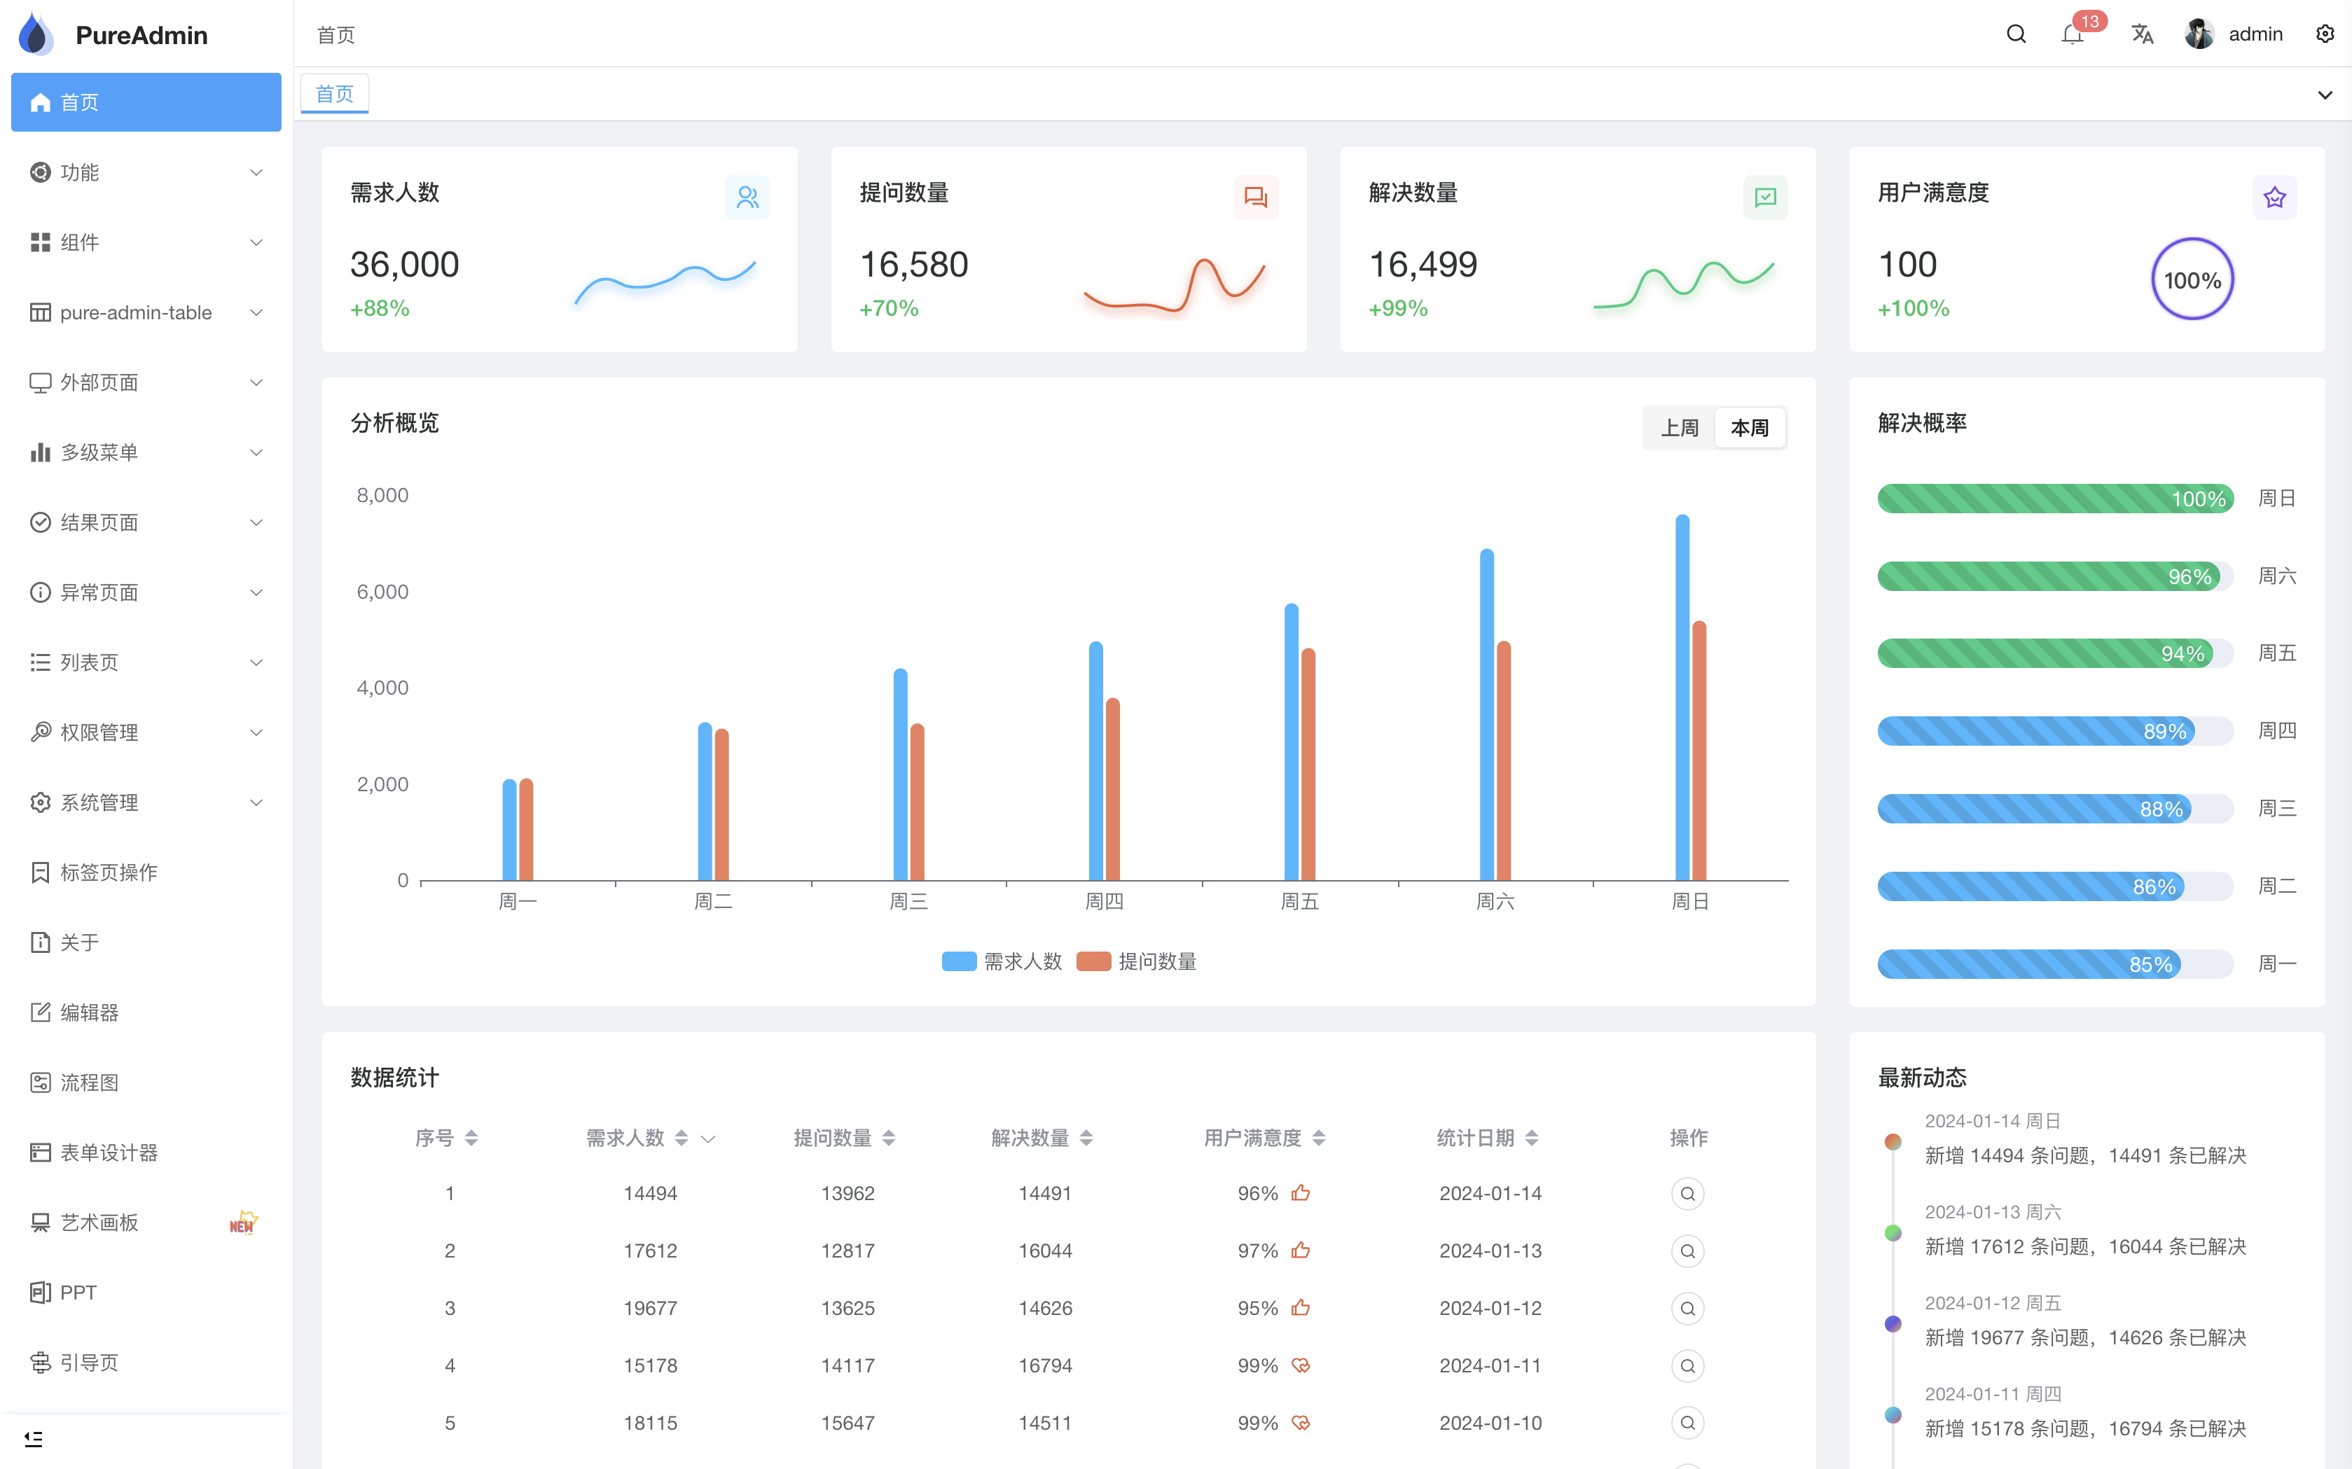
Task: Open the global search icon
Action: click(2015, 34)
